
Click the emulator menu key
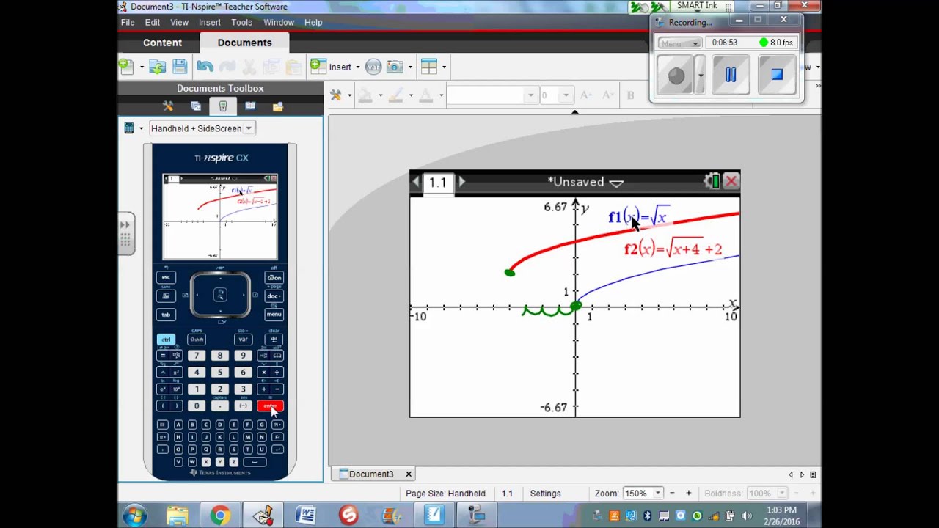pyautogui.click(x=274, y=314)
